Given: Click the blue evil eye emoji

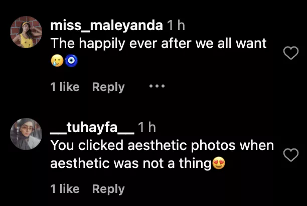Looking at the screenshot, I should (72, 60).
